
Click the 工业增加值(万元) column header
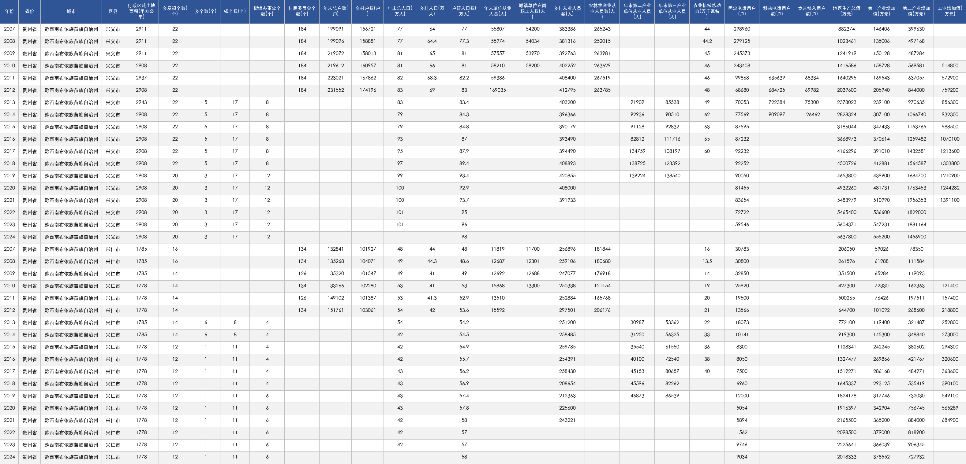(950, 12)
